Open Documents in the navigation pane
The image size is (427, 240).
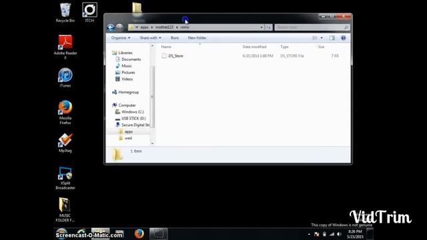pyautogui.click(x=131, y=59)
